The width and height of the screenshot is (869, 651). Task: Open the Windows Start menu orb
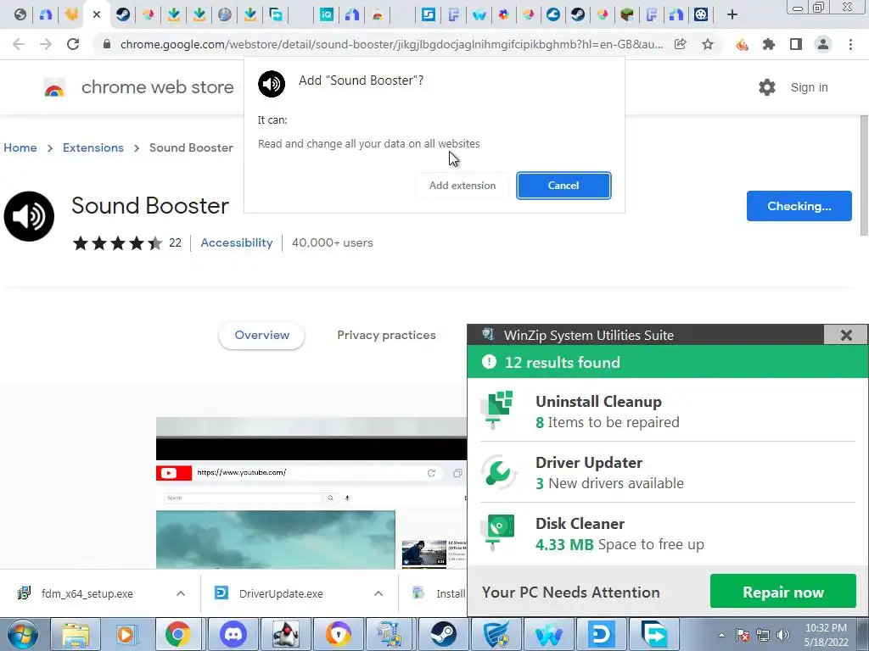(x=23, y=634)
